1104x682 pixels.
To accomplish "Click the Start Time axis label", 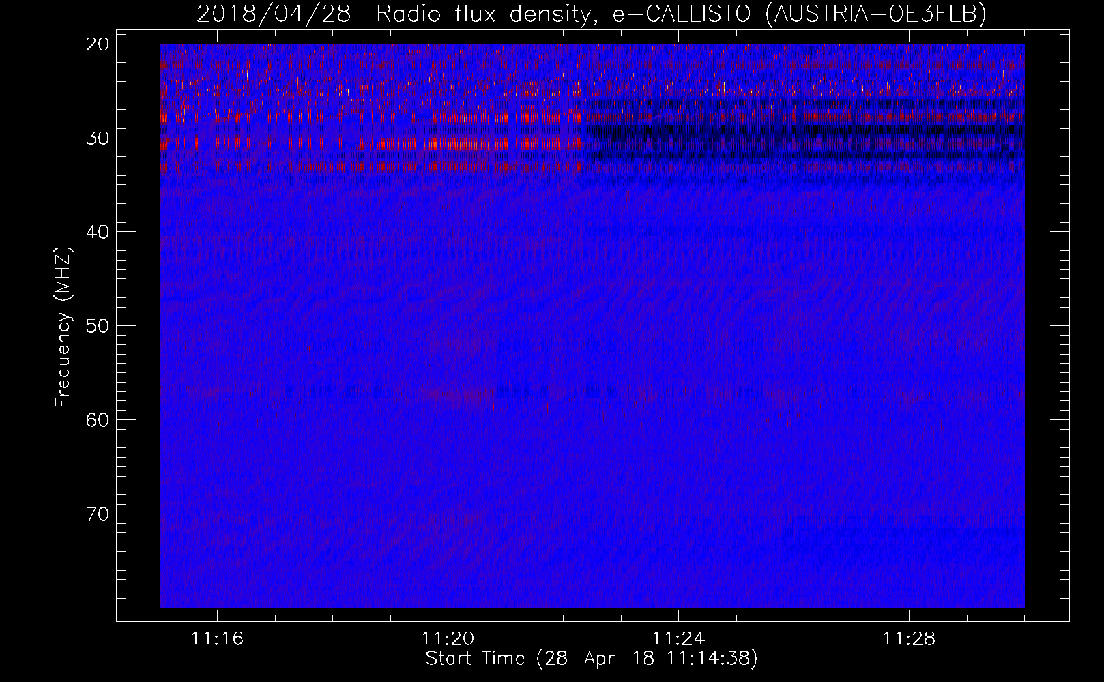I will [x=592, y=659].
